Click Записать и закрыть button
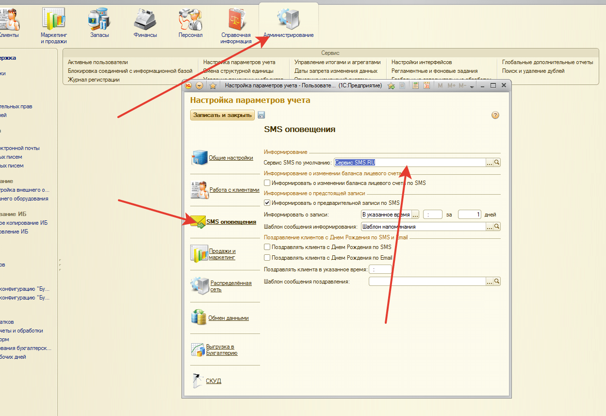This screenshot has height=416, width=606. pos(222,115)
